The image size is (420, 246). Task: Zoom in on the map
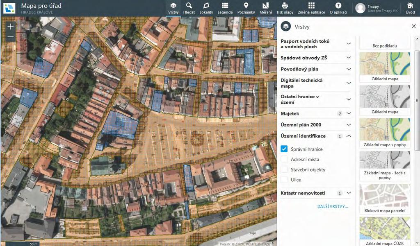(10, 27)
